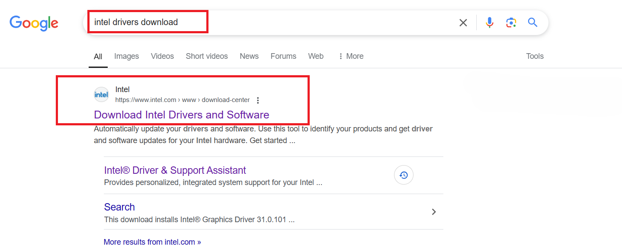Select the Short videos tab

coord(207,56)
